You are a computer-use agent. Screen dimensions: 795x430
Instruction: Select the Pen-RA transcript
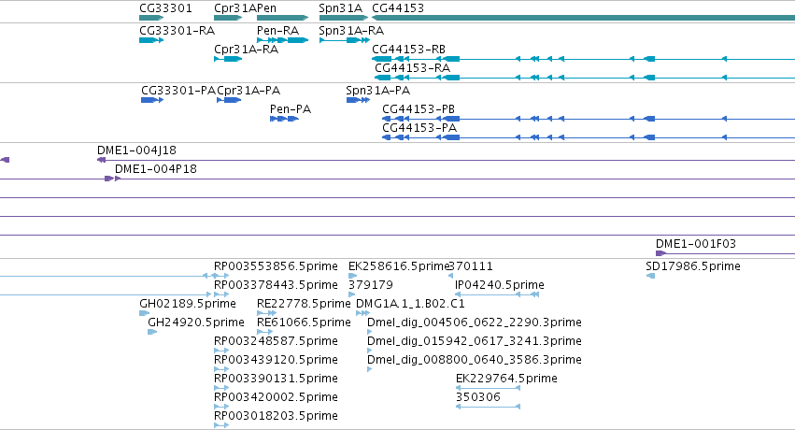pos(277,31)
